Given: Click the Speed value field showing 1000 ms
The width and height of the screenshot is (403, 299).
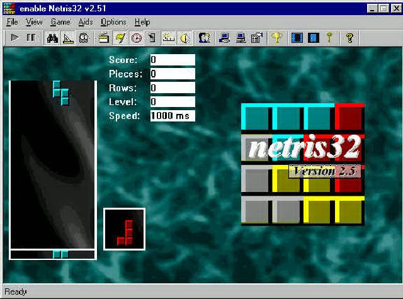Looking at the screenshot, I should coord(172,116).
